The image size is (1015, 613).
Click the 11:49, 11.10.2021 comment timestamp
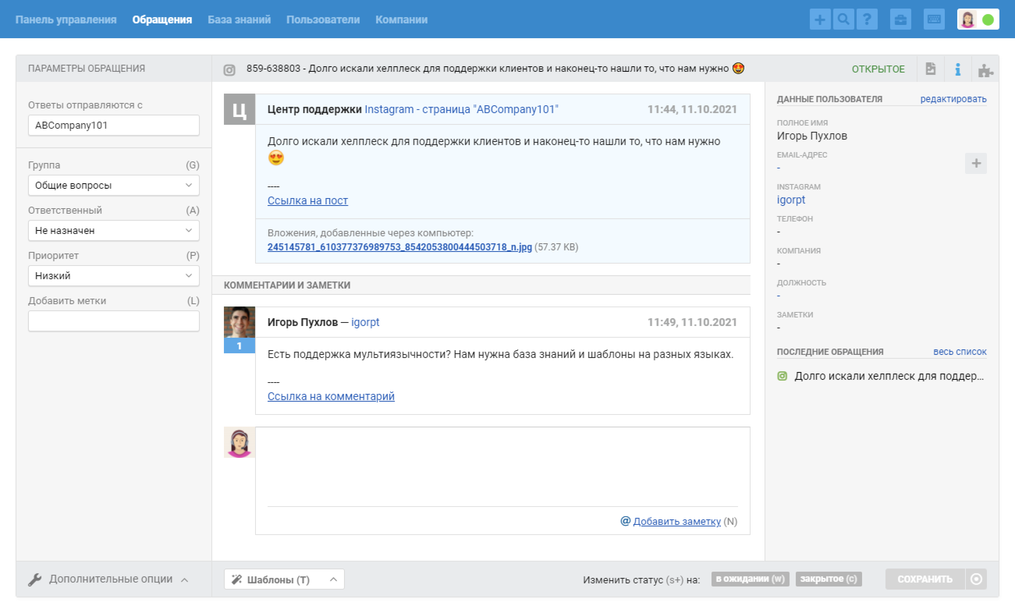692,322
